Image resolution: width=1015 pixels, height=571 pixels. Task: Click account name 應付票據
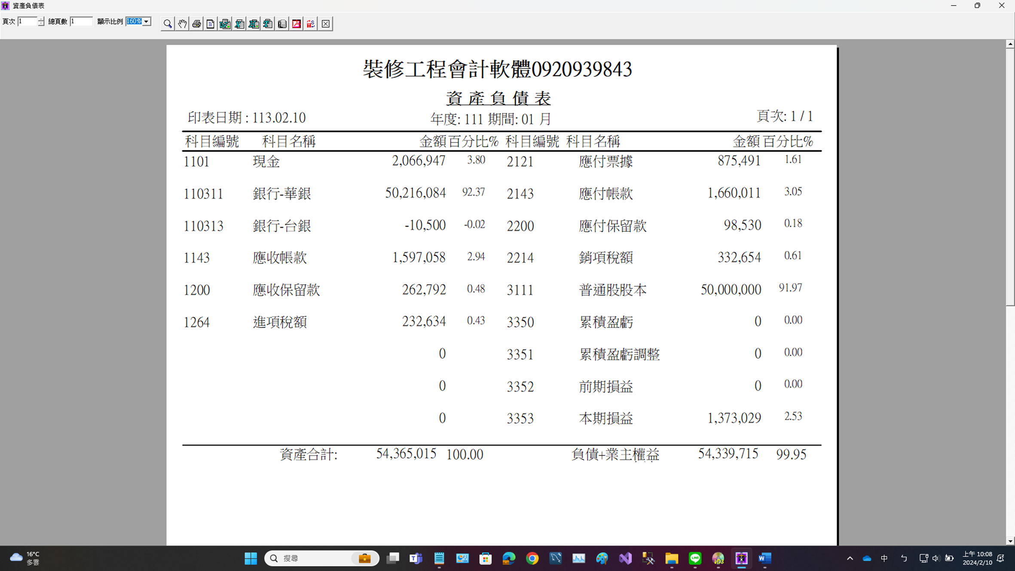click(605, 161)
